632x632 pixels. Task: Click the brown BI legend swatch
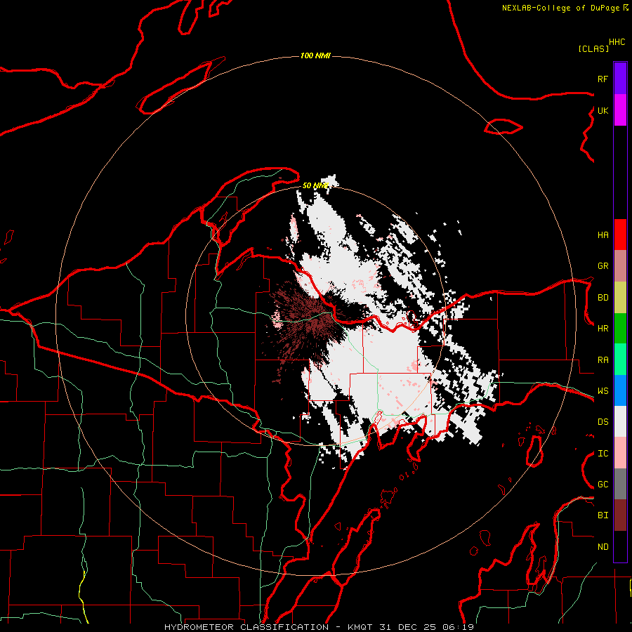pyautogui.click(x=620, y=515)
